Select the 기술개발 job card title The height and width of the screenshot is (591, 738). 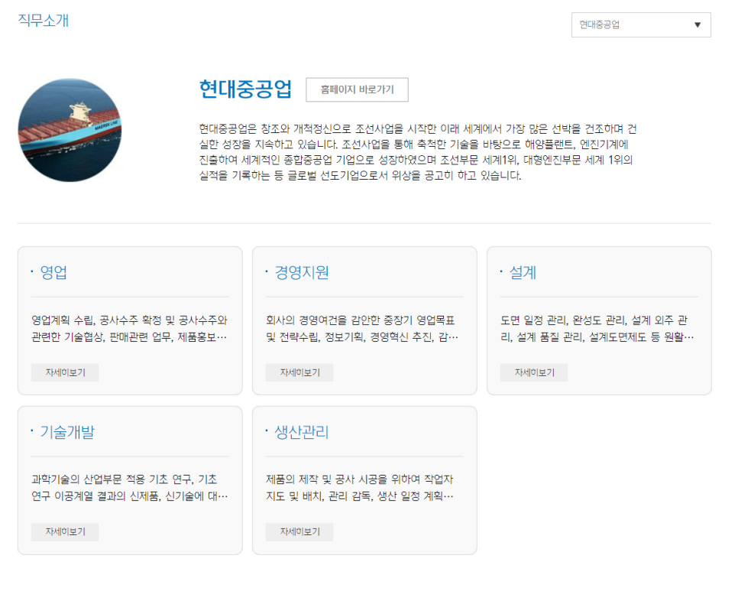point(67,432)
